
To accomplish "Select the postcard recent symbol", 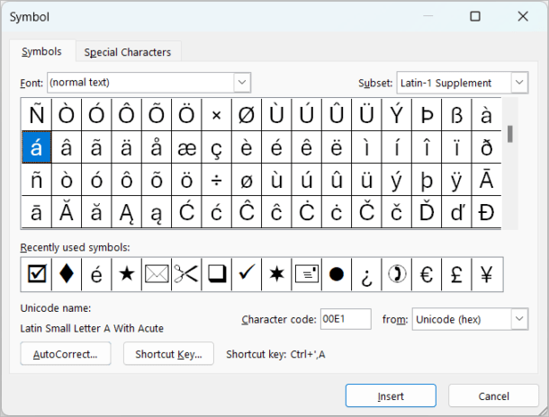I will [307, 274].
